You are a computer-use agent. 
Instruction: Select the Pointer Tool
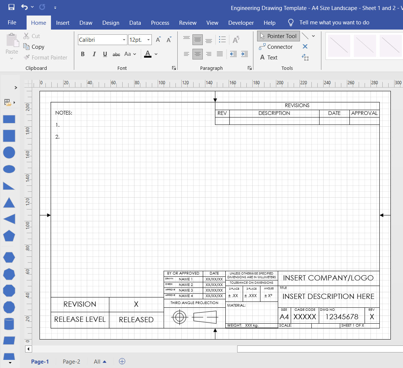coord(278,36)
